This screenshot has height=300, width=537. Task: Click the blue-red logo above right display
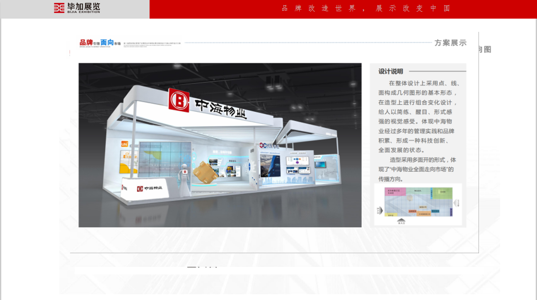click(263, 146)
